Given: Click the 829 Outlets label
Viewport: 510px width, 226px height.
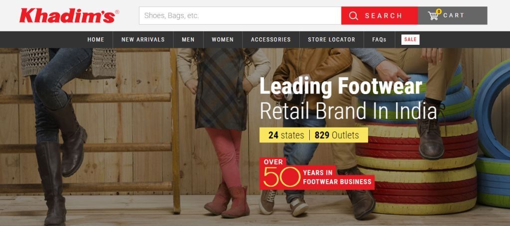Looking at the screenshot, I should tap(337, 135).
